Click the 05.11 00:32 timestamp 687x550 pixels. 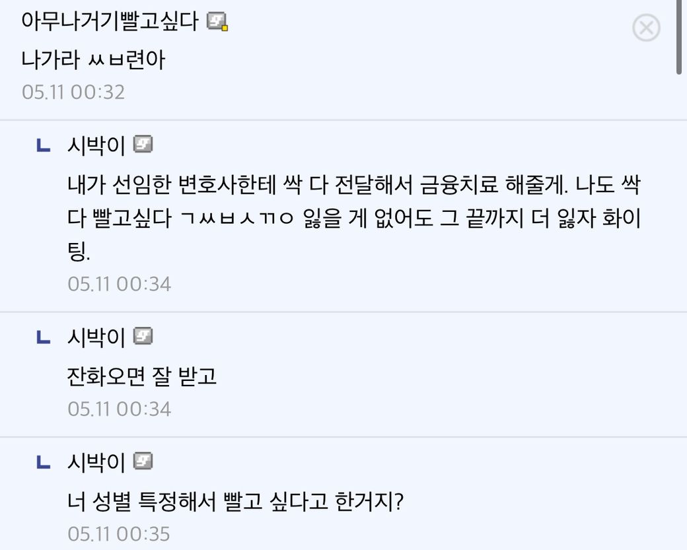(x=73, y=92)
